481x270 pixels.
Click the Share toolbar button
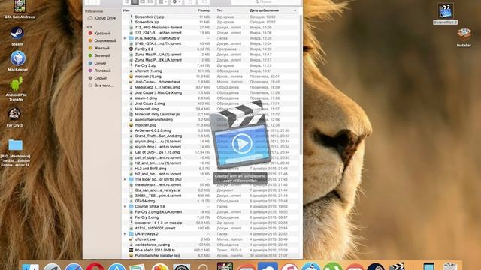(x=190, y=1)
